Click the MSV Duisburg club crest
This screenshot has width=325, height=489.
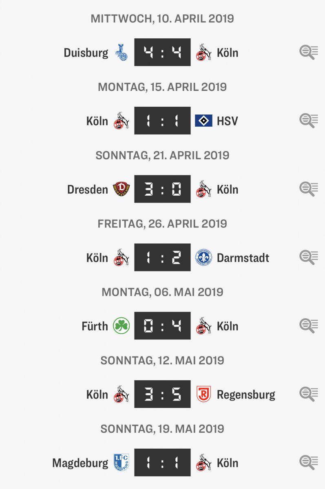point(121,53)
